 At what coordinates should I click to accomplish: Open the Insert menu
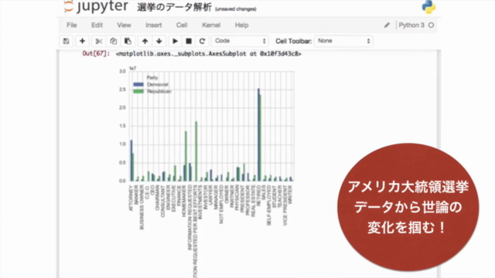tap(154, 25)
